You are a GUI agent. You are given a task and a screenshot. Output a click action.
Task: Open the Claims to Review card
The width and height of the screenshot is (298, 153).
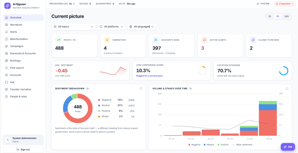[x=269, y=45]
